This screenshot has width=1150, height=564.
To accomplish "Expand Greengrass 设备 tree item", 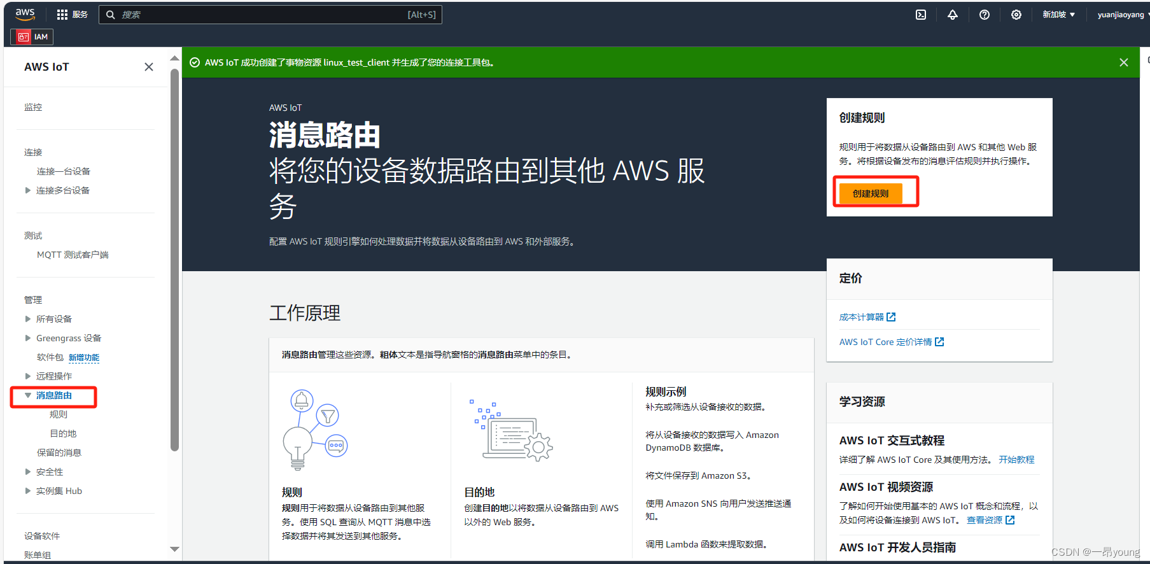I will (28, 338).
